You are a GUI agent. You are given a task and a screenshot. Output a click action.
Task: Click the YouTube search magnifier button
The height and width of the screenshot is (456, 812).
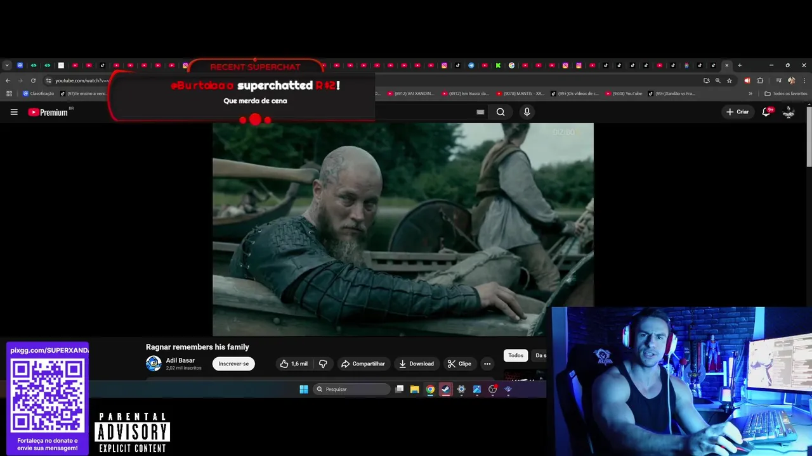pyautogui.click(x=501, y=112)
